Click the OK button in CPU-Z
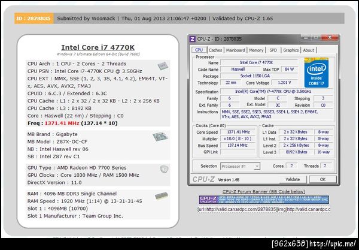Viewport: 359px width, 250px height. [x=323, y=179]
